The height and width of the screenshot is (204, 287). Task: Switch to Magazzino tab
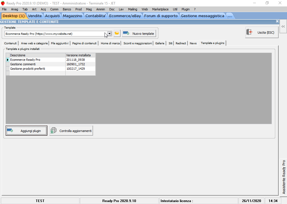pos(73,16)
